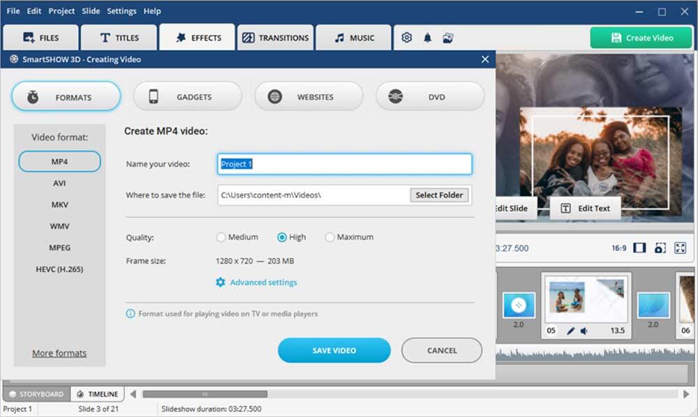Choose the High quality radio button
The height and width of the screenshot is (417, 698).
282,237
